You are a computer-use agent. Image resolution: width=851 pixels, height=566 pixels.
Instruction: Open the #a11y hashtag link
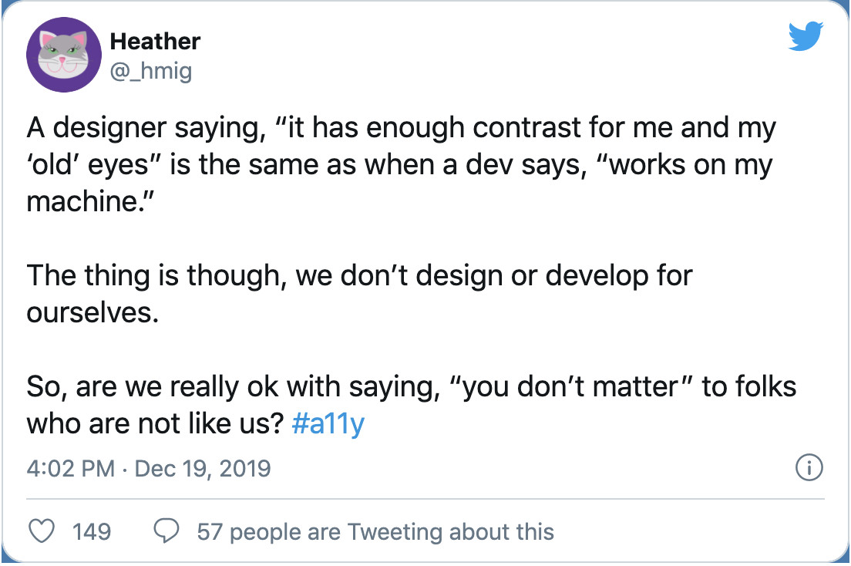[x=328, y=424]
